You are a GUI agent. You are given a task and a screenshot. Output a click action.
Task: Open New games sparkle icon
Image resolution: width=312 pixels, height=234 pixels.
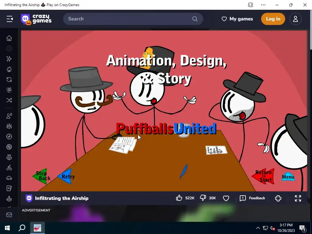[9, 59]
